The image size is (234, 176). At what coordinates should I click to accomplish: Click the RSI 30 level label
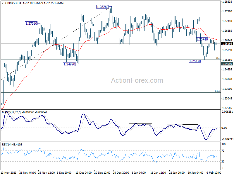point(223,162)
